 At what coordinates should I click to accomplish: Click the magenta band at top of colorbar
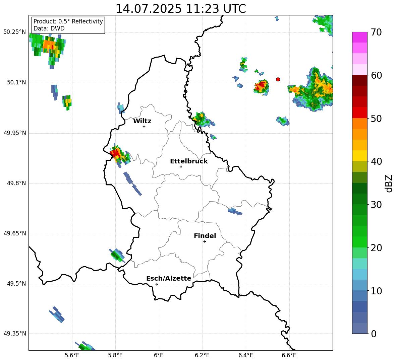coord(359,37)
